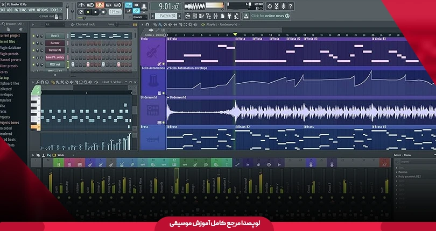Open the VIEW menu
The width and height of the screenshot is (436, 231).
32,10
